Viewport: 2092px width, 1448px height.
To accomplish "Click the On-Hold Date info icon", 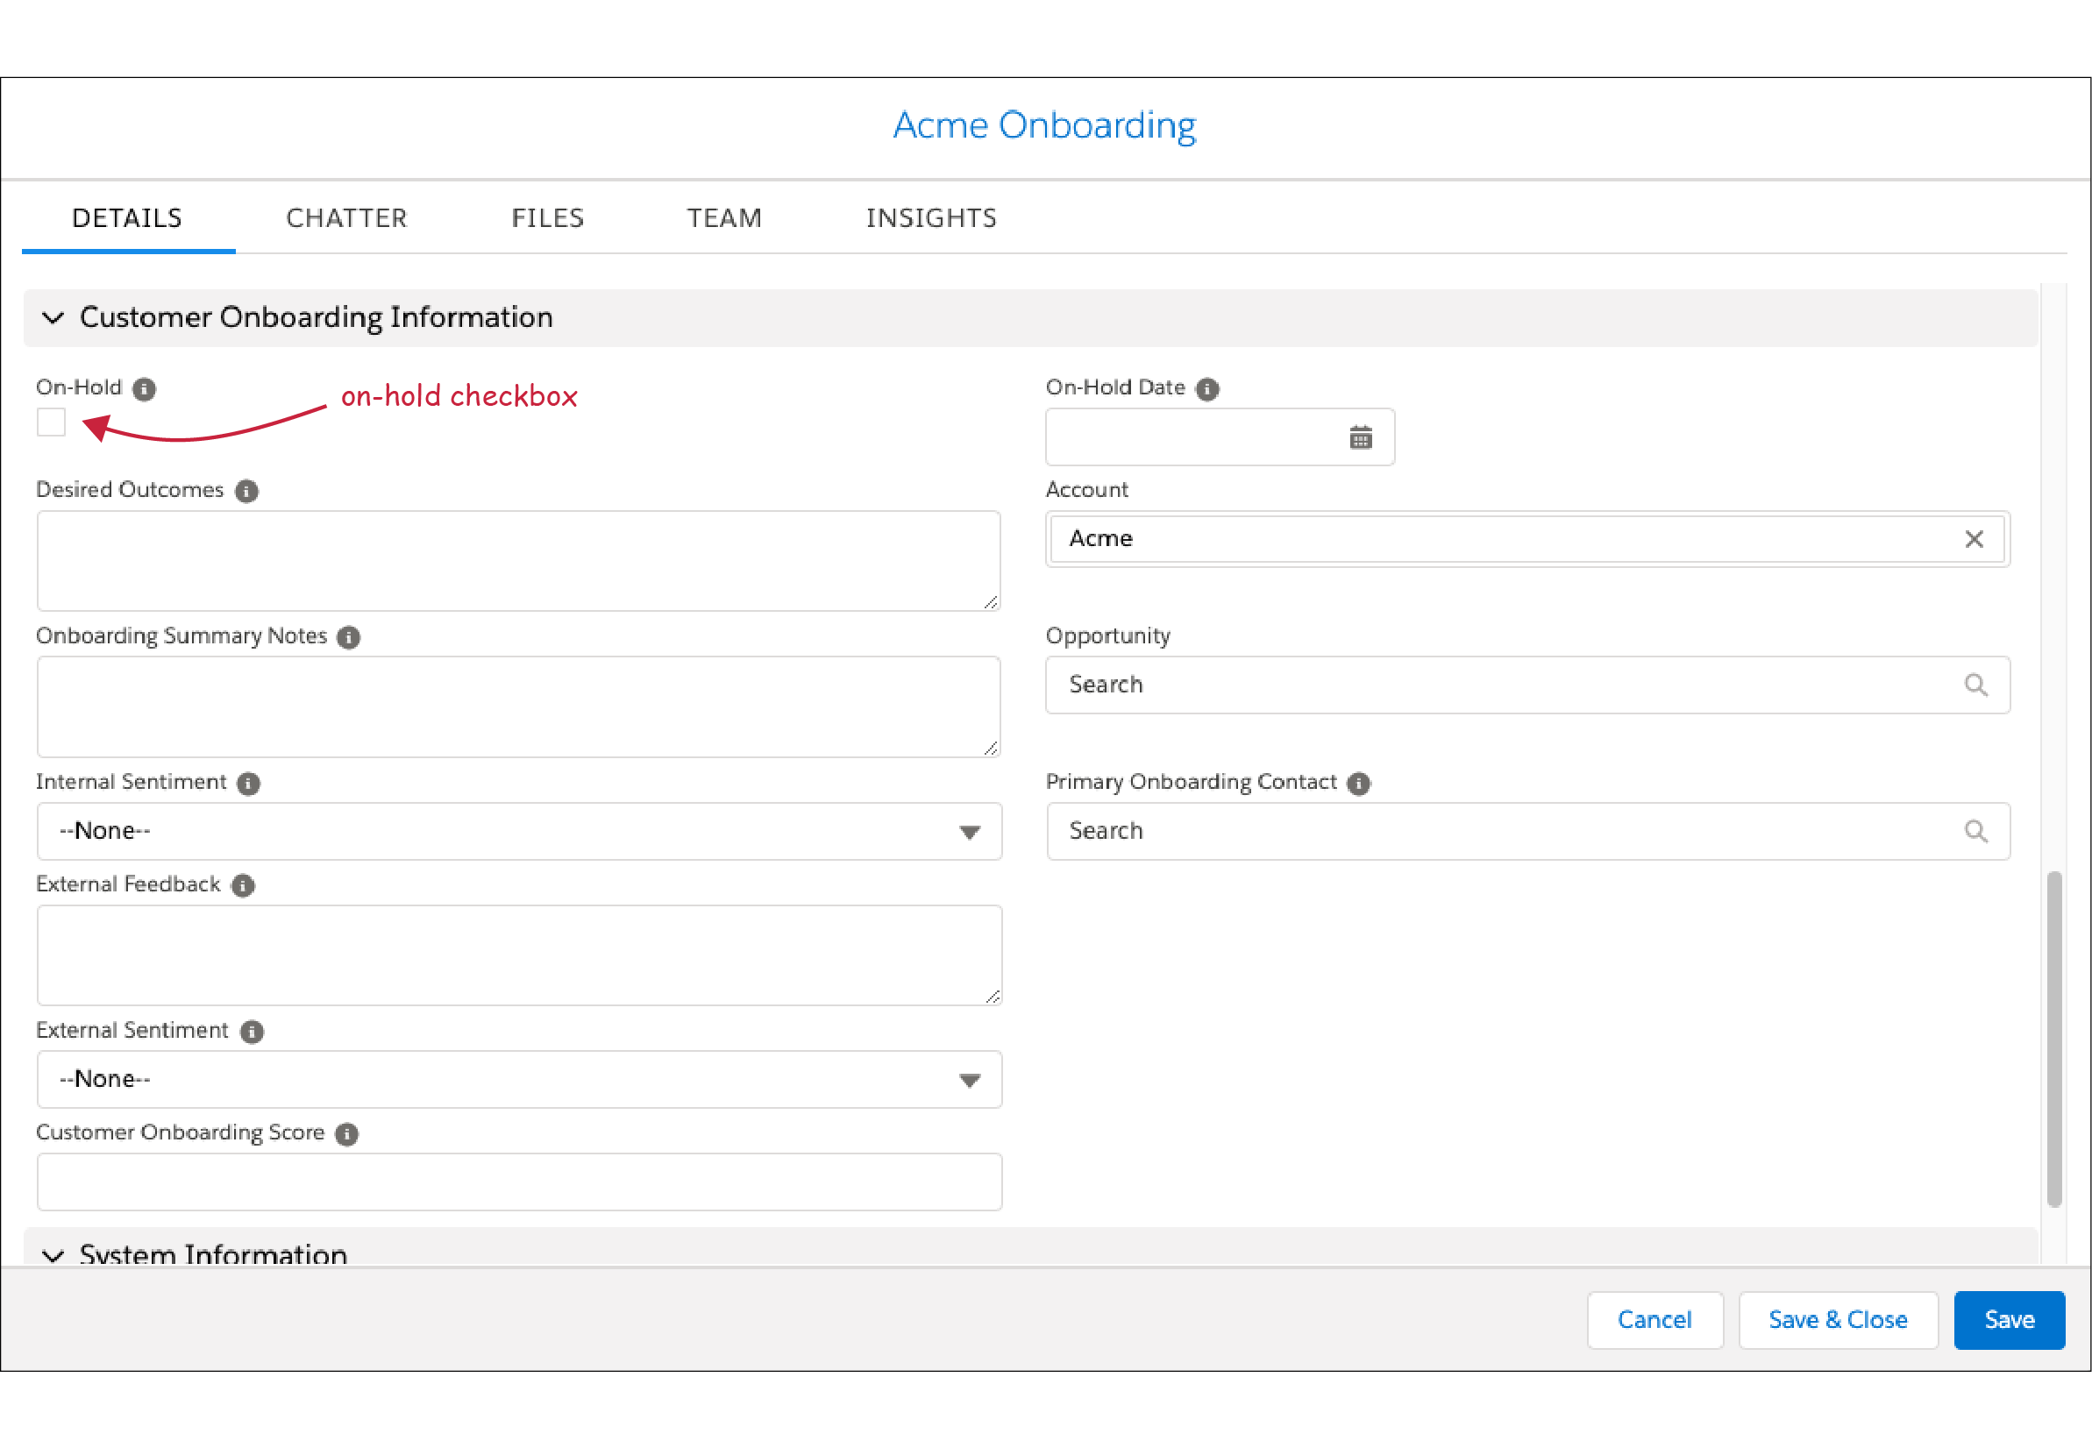I will pyautogui.click(x=1207, y=389).
